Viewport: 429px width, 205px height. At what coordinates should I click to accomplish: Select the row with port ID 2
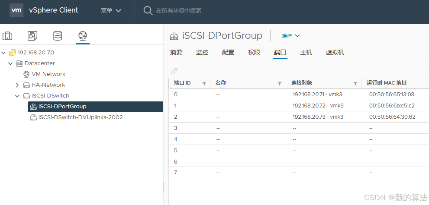(x=299, y=117)
